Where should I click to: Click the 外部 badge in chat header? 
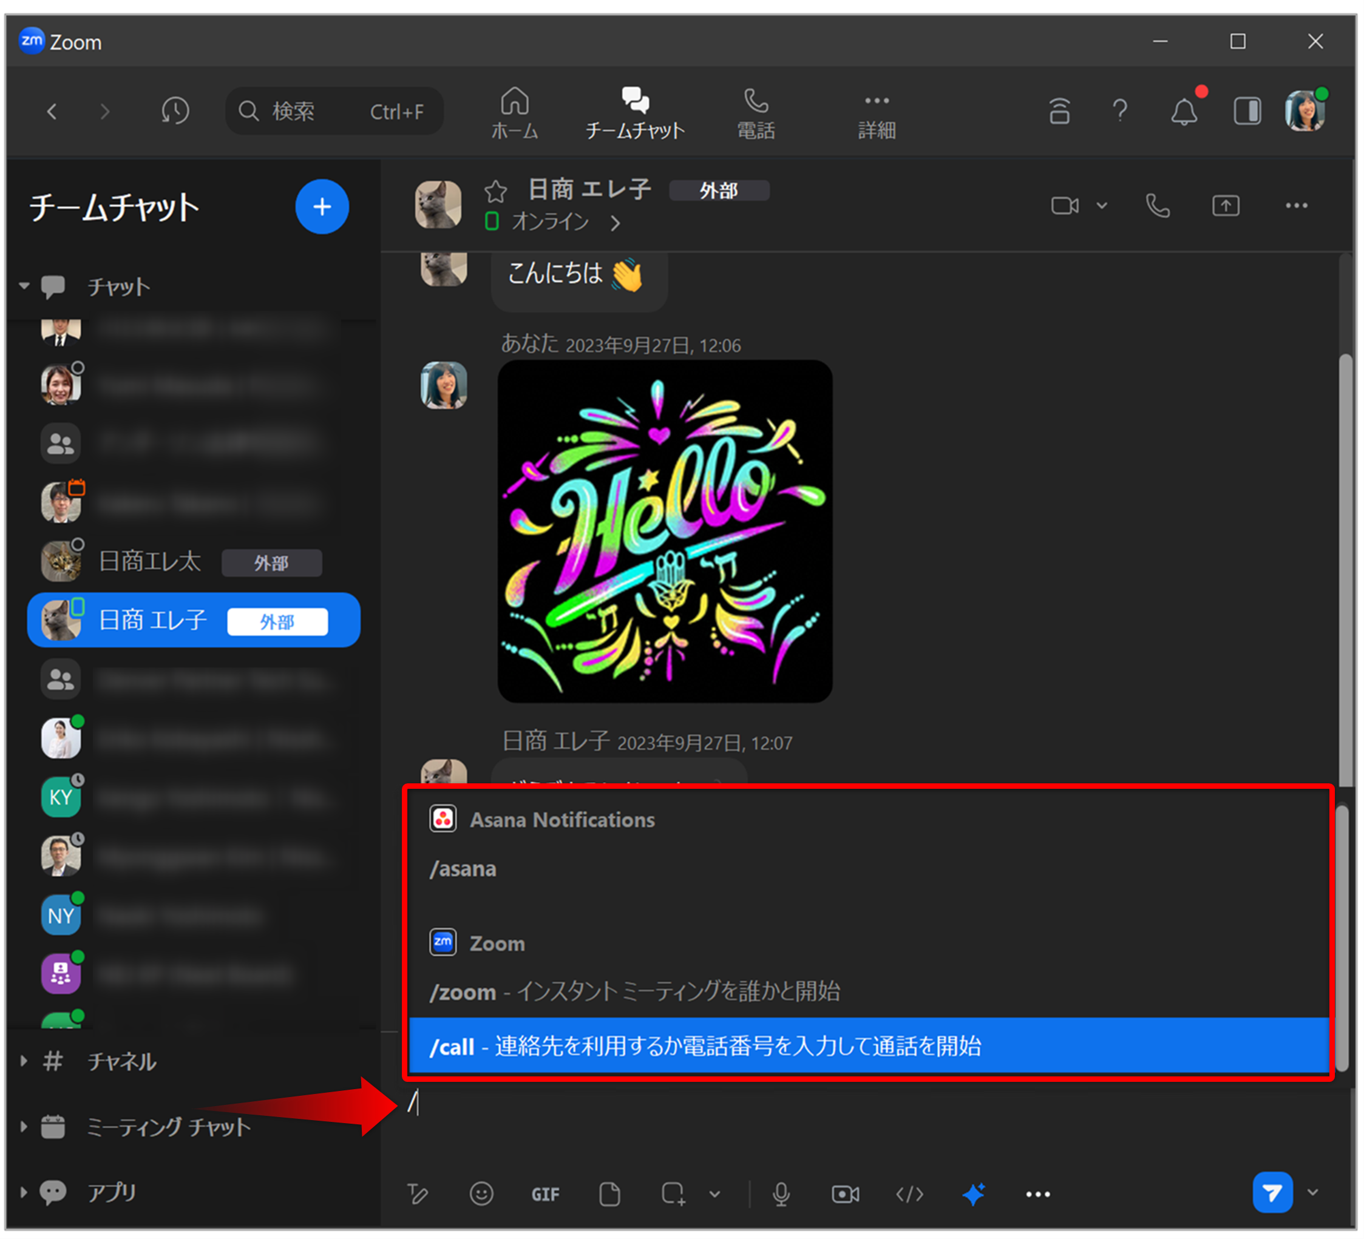click(719, 191)
